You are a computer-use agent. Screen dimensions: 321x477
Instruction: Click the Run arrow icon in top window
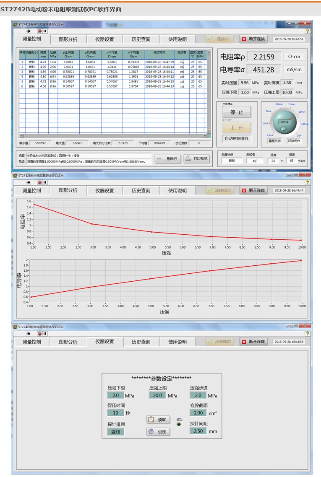pyautogui.click(x=29, y=31)
